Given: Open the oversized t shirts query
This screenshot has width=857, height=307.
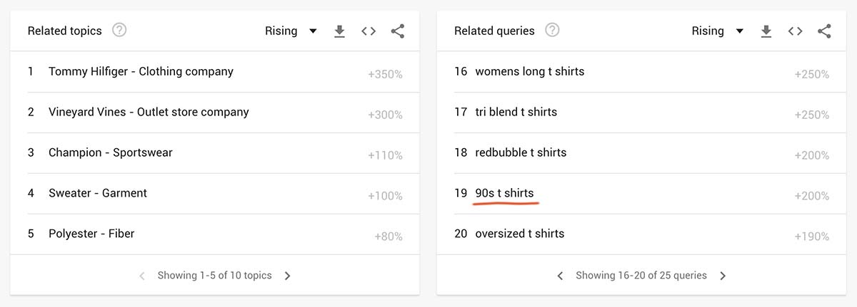Looking at the screenshot, I should (x=519, y=234).
